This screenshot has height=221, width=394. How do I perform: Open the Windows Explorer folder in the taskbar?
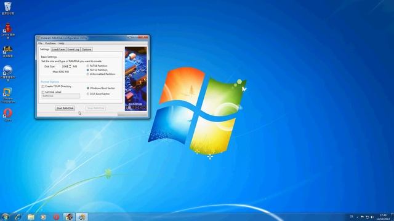pyautogui.click(x=31, y=217)
